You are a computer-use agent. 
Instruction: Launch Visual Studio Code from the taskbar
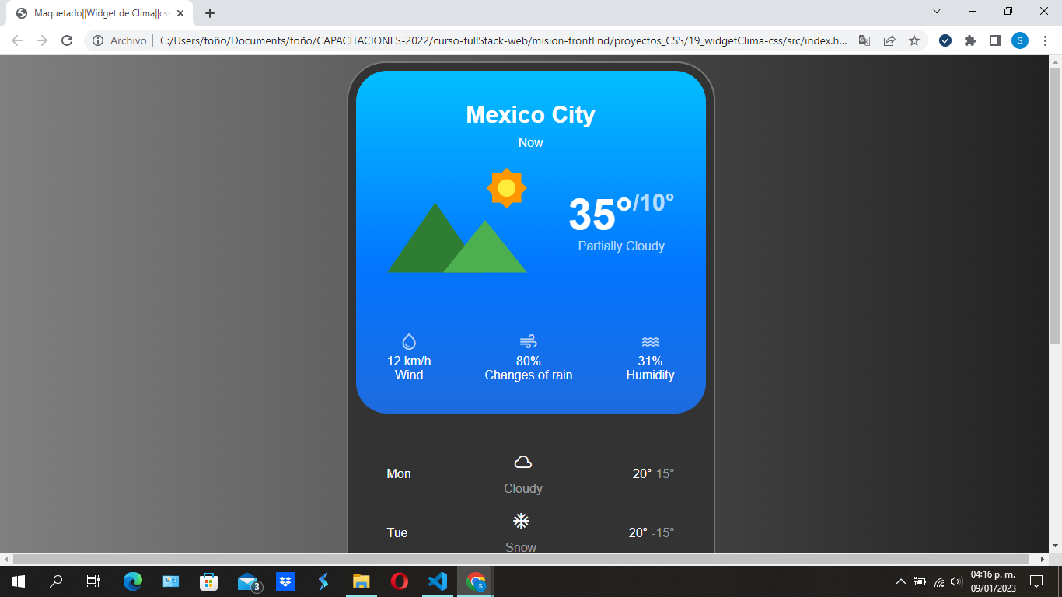(x=437, y=581)
